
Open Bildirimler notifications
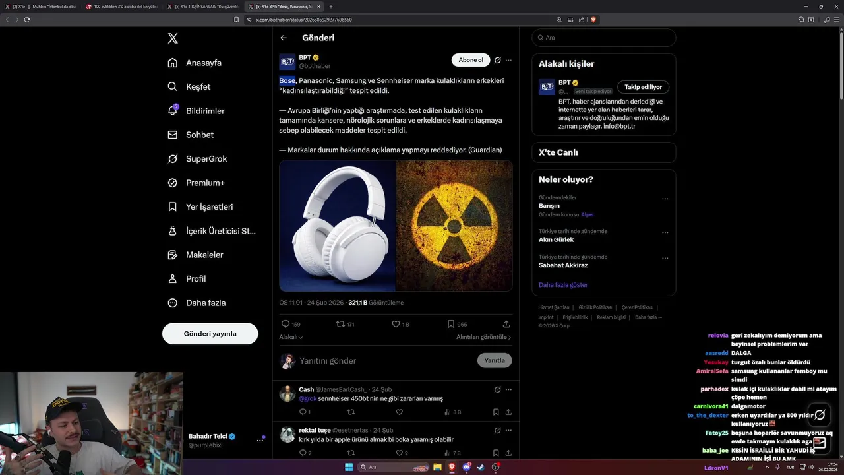click(196, 111)
